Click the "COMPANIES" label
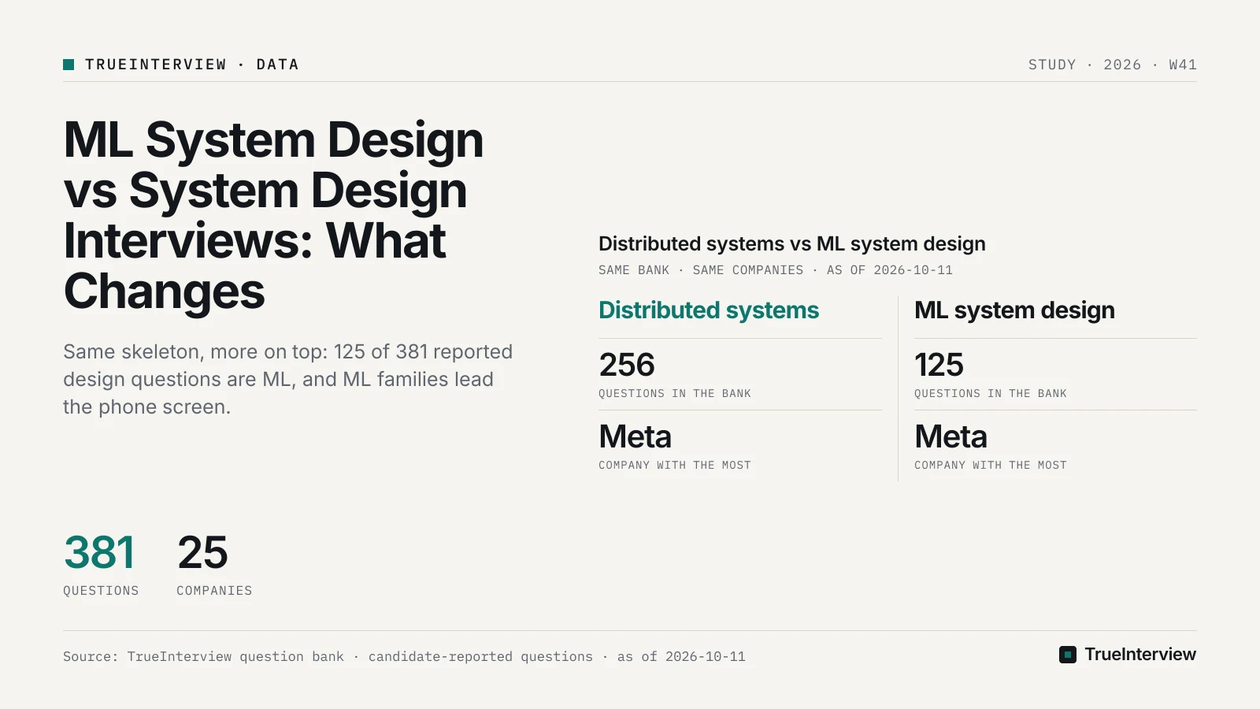 [214, 591]
